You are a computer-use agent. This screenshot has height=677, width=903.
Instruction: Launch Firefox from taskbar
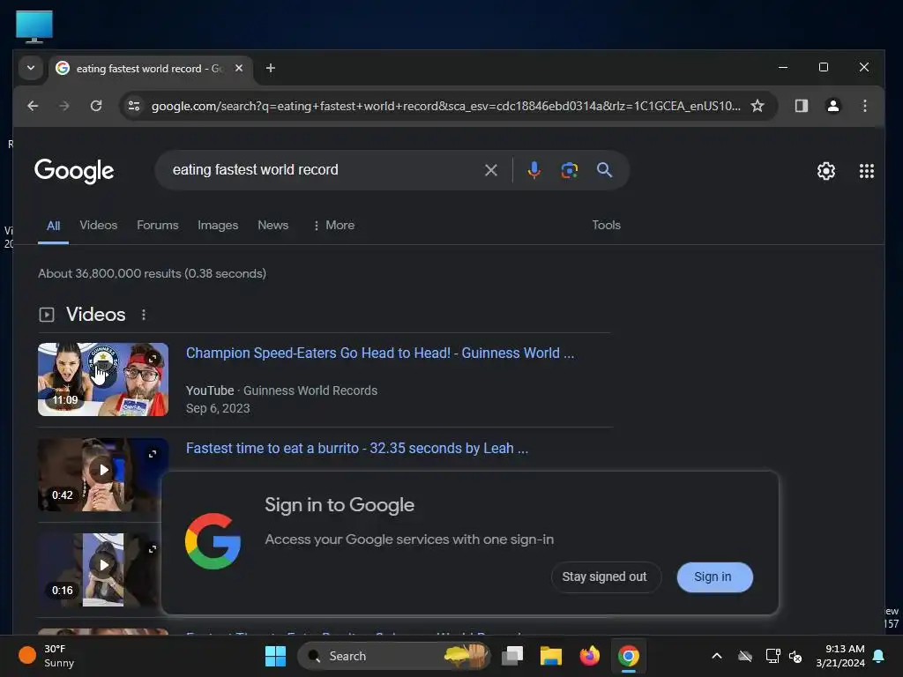tap(589, 656)
